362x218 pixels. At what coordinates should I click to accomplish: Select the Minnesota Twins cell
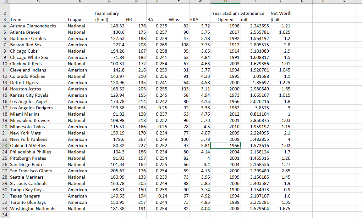click(x=38, y=127)
